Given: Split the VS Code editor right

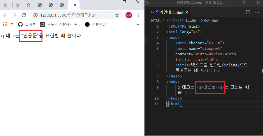Looking at the screenshot, I should tap(248, 12).
